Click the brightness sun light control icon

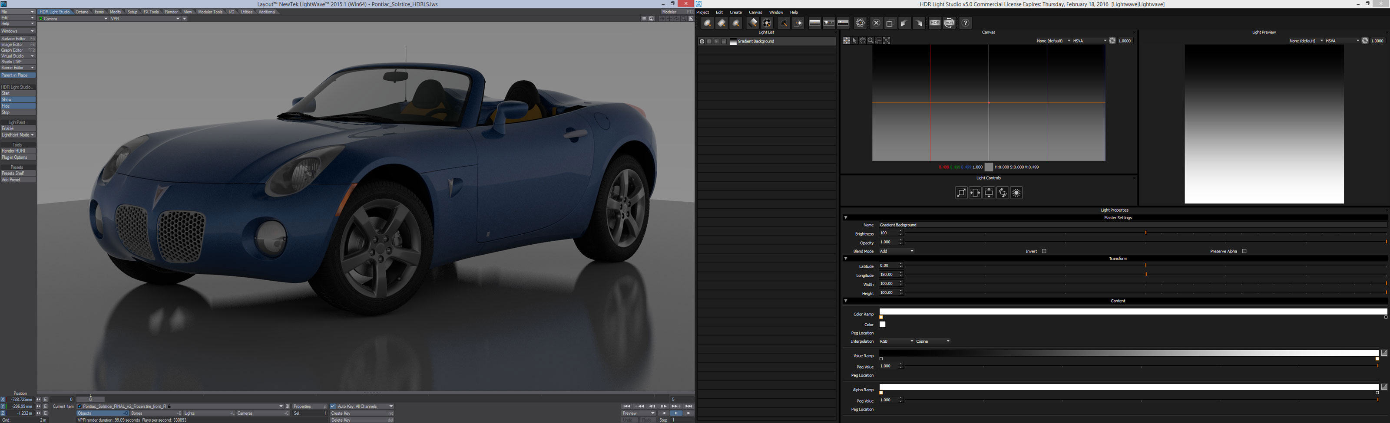tap(1016, 193)
